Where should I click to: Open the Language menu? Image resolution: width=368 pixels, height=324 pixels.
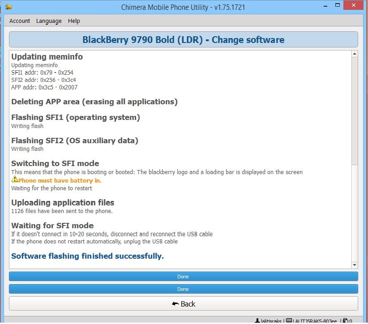[49, 21]
